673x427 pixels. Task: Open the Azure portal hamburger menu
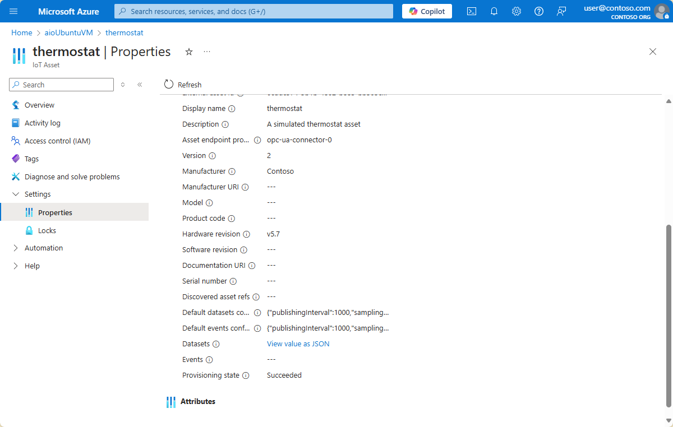pos(13,11)
